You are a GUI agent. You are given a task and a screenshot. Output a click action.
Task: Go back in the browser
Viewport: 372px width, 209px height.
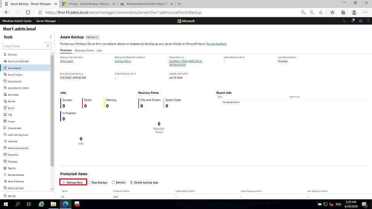tap(7, 12)
